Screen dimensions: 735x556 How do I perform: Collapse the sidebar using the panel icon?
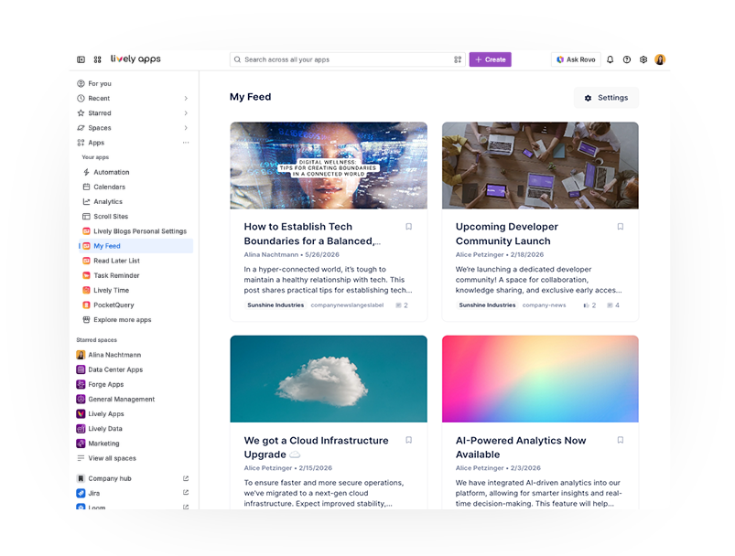[81, 59]
